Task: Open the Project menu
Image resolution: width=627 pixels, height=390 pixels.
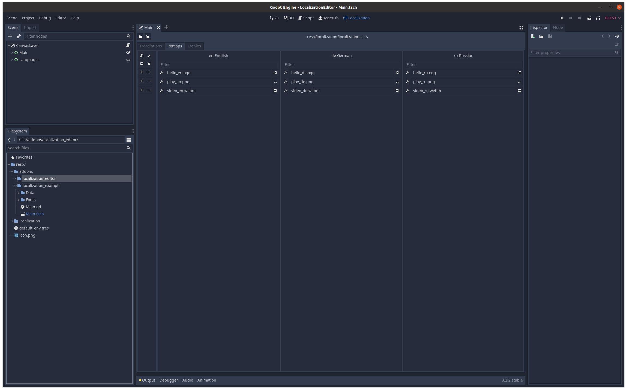Action: point(28,18)
